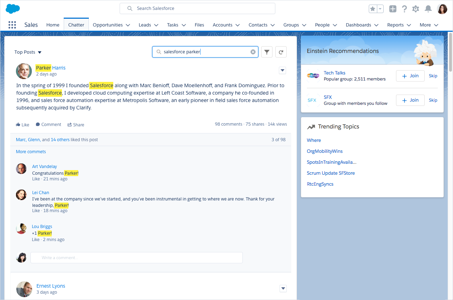Expand the Top Posts sort dropdown
453x300 pixels.
28,52
